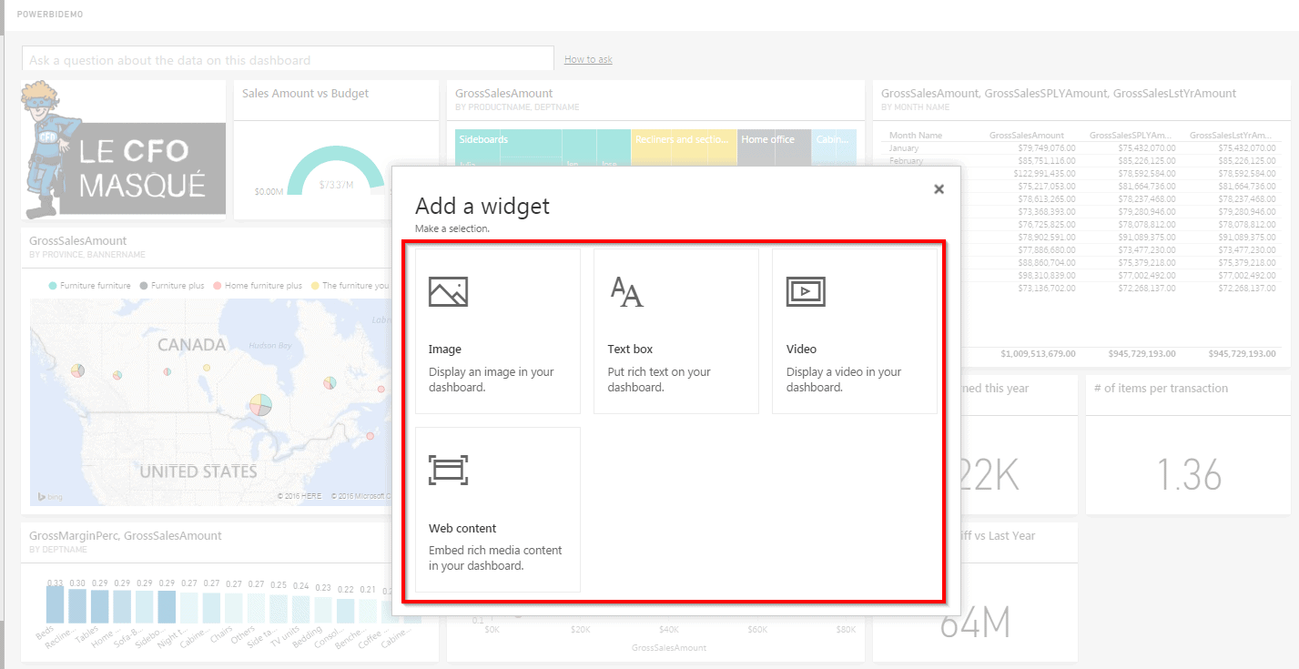The image size is (1299, 669).
Task: Click the Image widget title text
Action: tap(445, 350)
